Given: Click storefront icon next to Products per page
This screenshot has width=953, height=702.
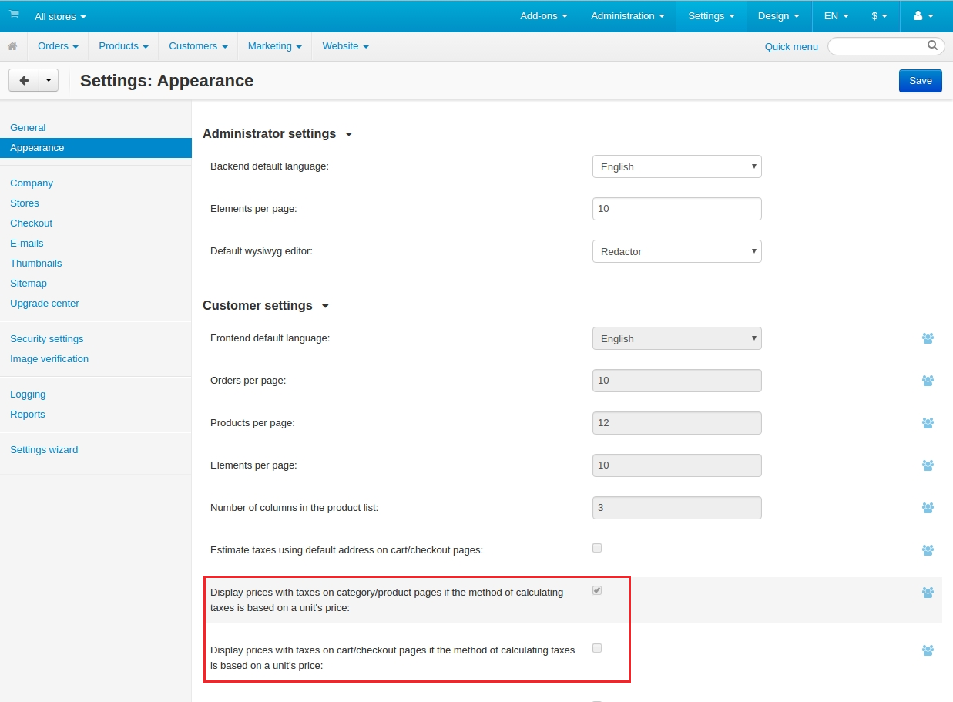Looking at the screenshot, I should click(x=928, y=423).
